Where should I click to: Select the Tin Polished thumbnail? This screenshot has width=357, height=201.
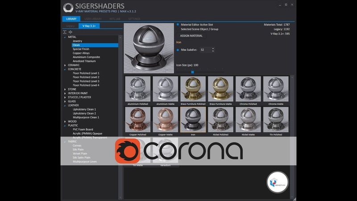pos(276,120)
